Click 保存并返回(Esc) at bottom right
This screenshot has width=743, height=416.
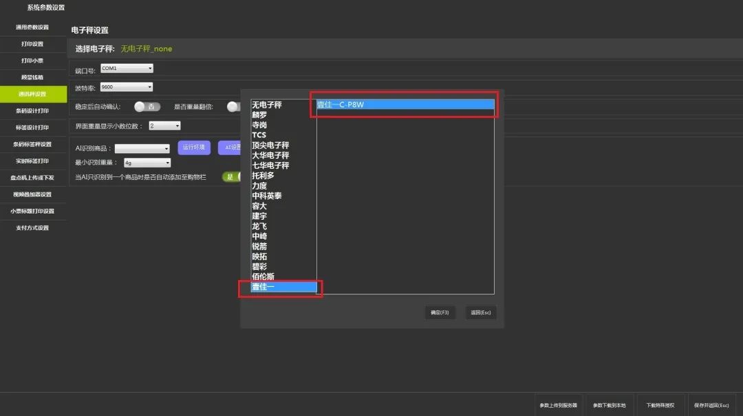click(711, 405)
